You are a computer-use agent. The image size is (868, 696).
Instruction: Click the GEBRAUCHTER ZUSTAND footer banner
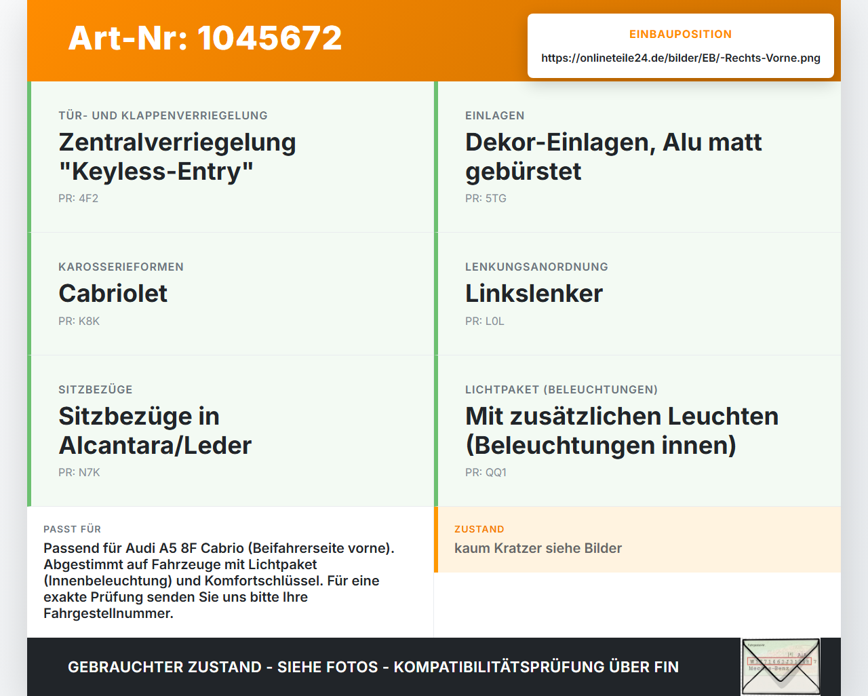pos(373,667)
